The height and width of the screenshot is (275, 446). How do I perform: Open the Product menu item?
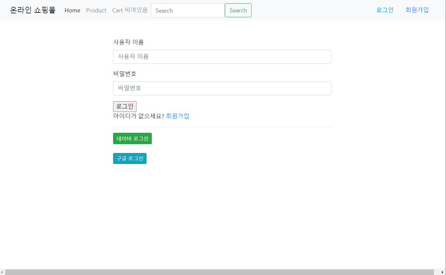tap(96, 10)
